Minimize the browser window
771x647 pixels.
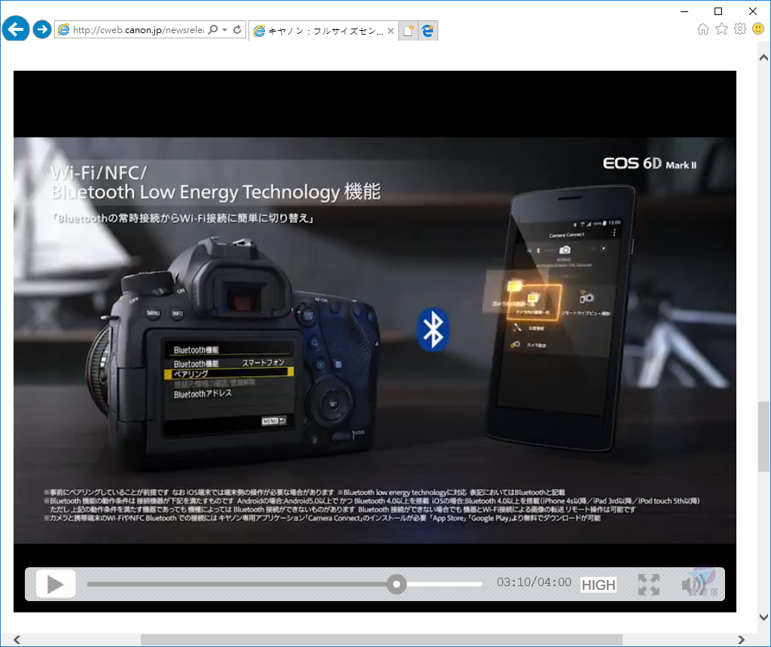(684, 11)
